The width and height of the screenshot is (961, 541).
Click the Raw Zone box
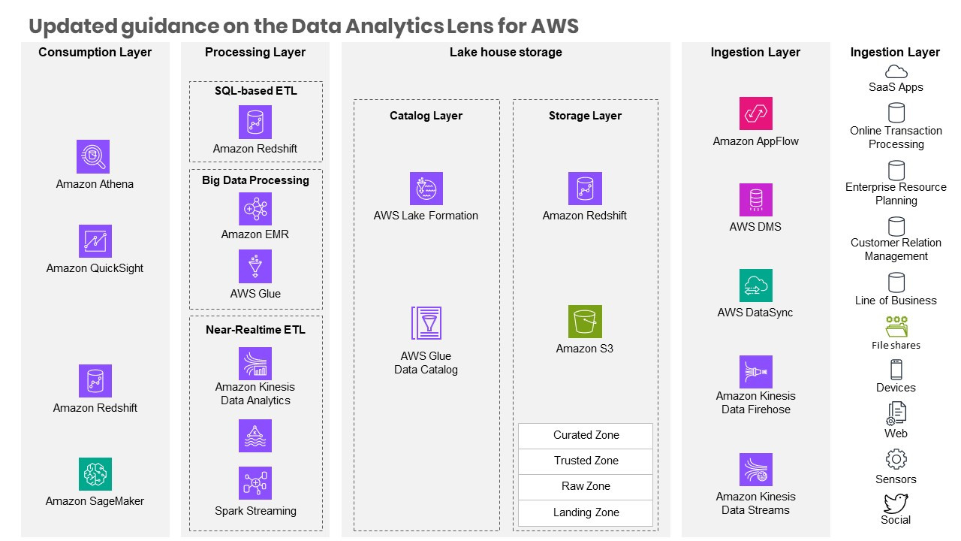coord(586,487)
